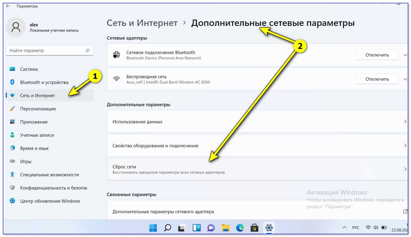Click the Игры gamepad icon
The image size is (411, 237).
click(12, 161)
